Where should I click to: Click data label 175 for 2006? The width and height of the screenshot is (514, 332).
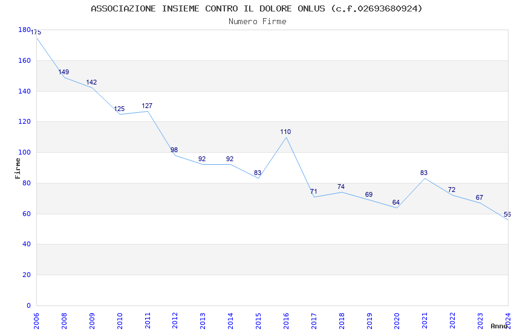(36, 32)
